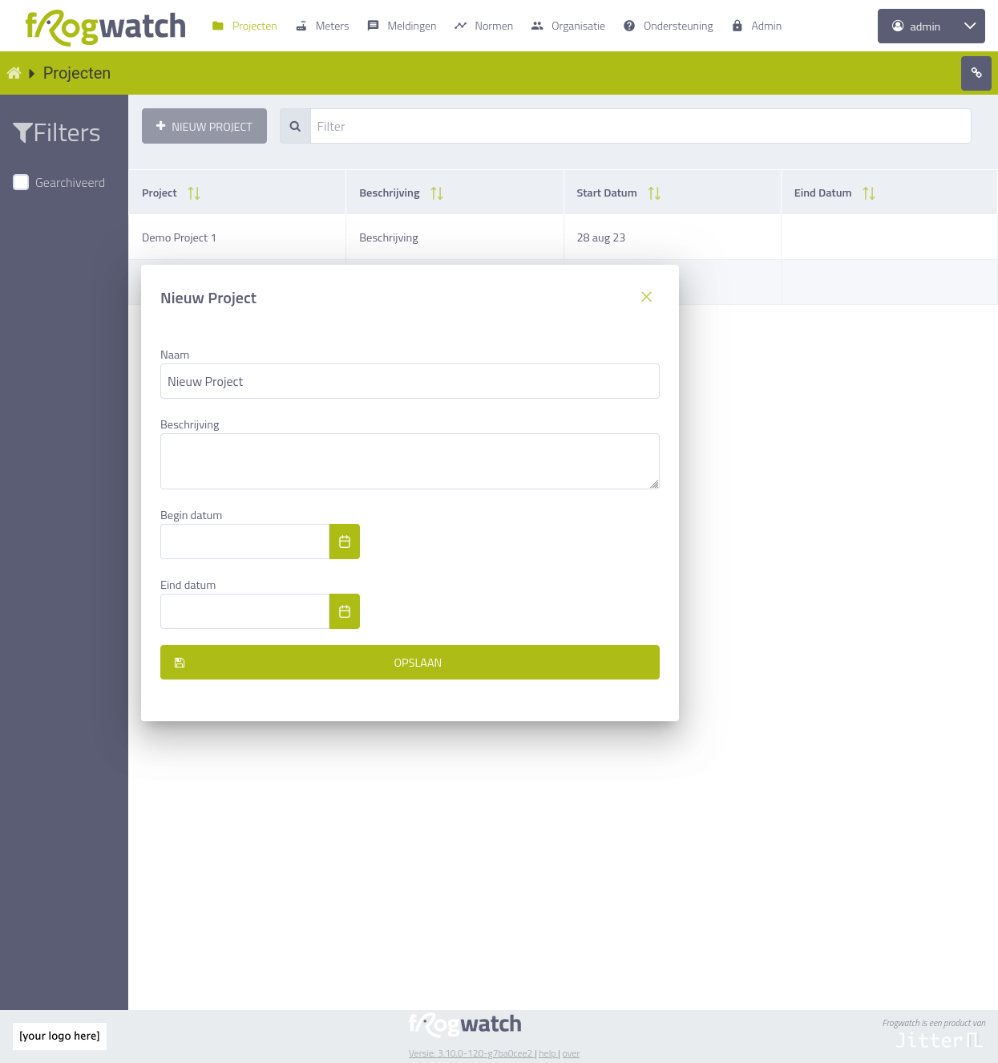Sort by Eind Datum column arrows
998x1063 pixels.
coord(869,193)
